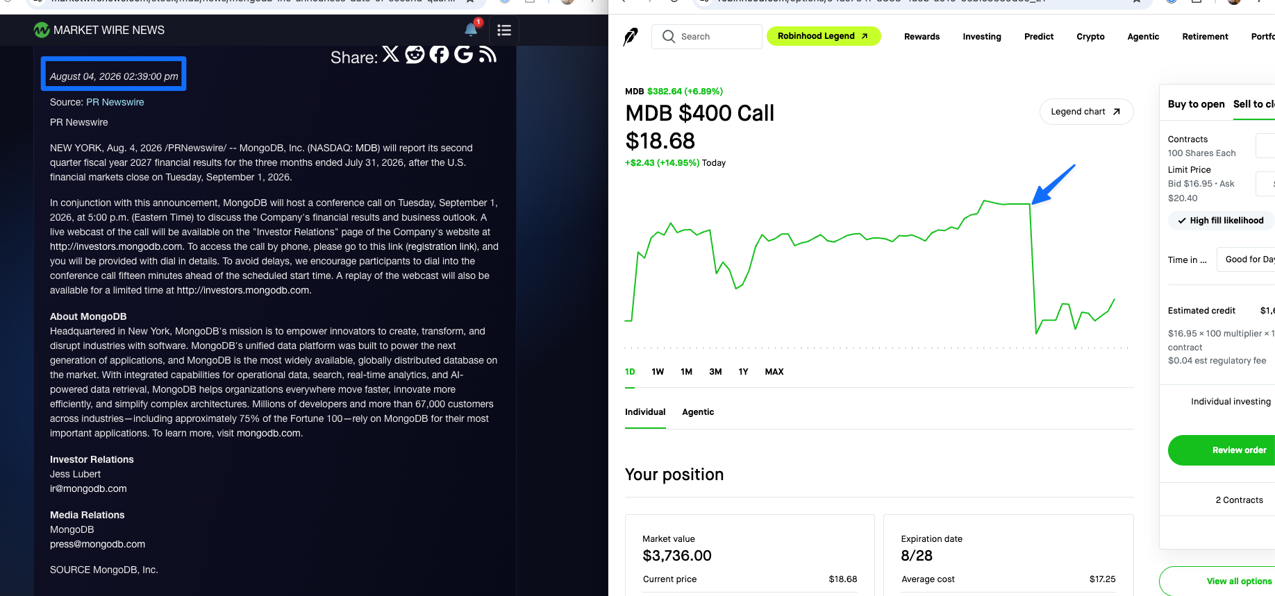
Task: Open notifications bell with red badge
Action: [x=472, y=29]
